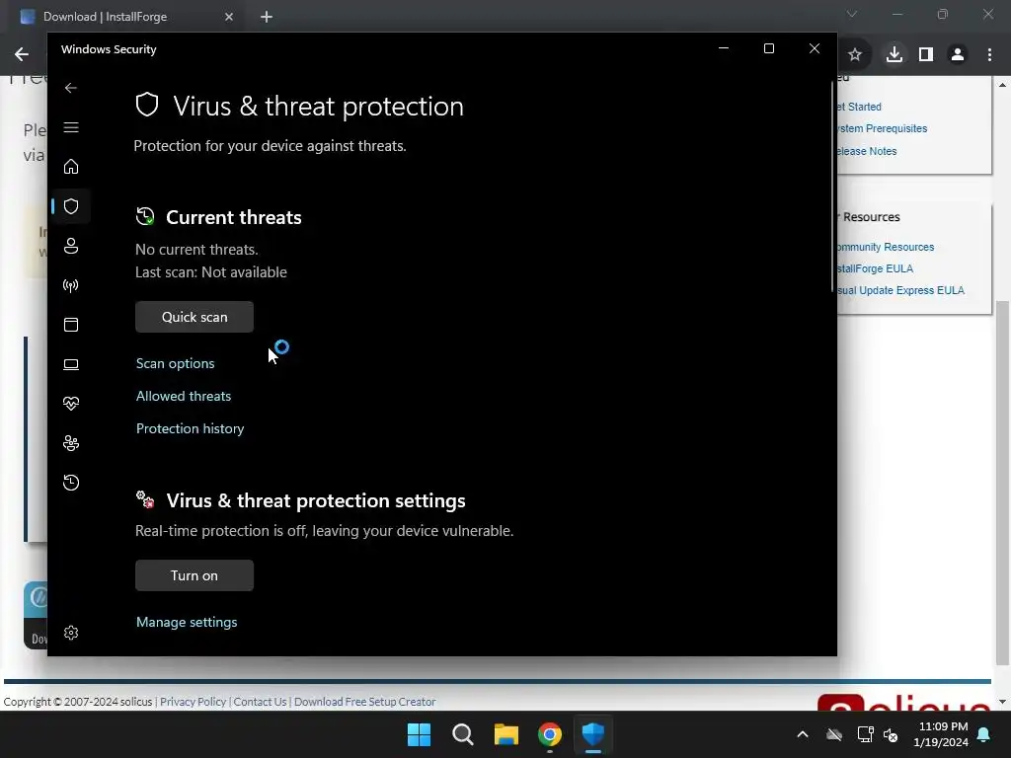
Task: Go back in Chrome browser
Action: [x=22, y=55]
